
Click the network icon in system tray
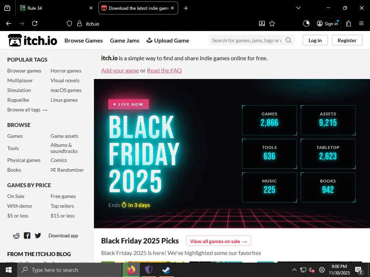point(303,270)
